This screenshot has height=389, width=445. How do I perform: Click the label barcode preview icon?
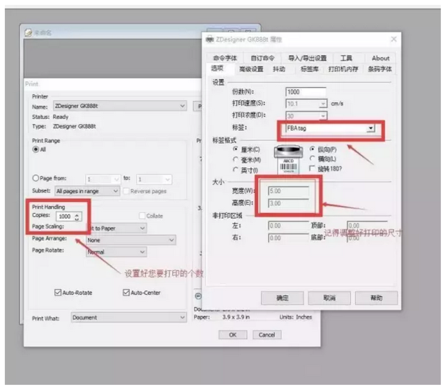(287, 161)
